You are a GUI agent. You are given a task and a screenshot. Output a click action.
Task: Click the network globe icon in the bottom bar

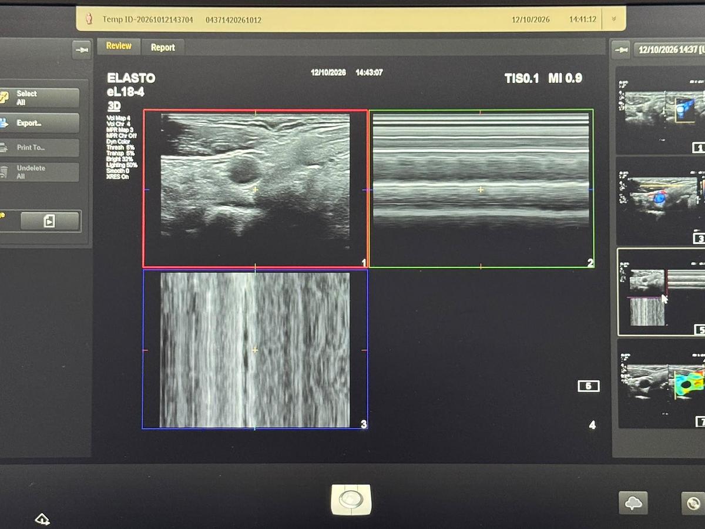693,504
